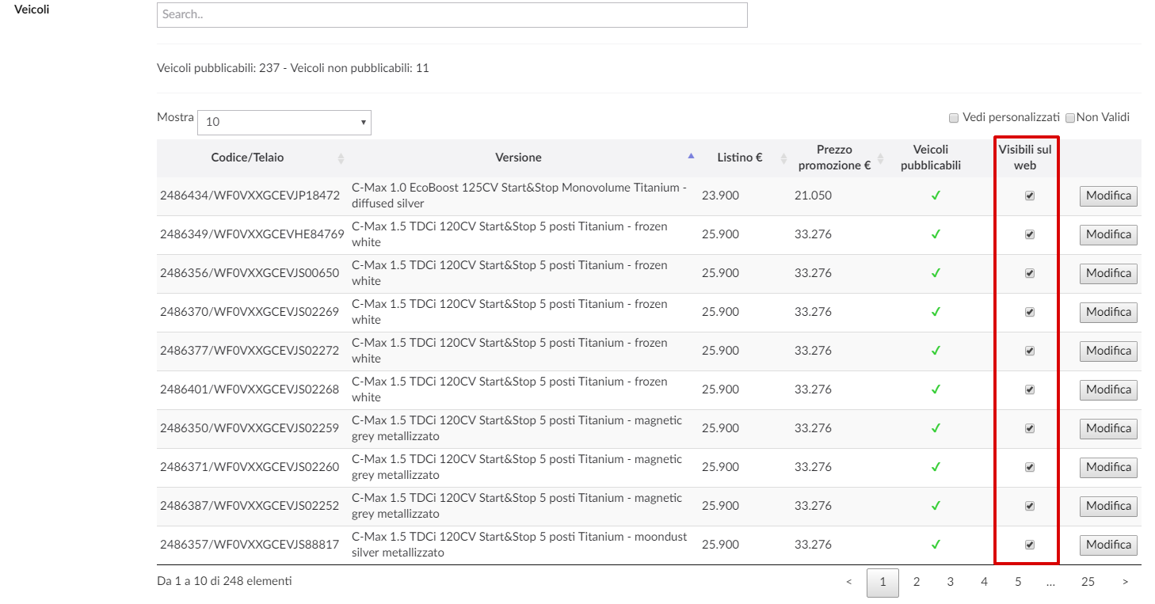Screen dimensions: 1155x604
Task: Sort by Versione column arrow
Action: (x=691, y=157)
